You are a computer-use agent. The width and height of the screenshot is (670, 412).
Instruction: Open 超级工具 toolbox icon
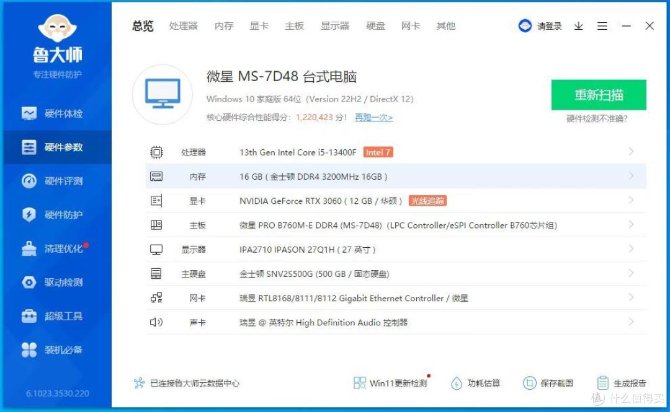click(29, 316)
